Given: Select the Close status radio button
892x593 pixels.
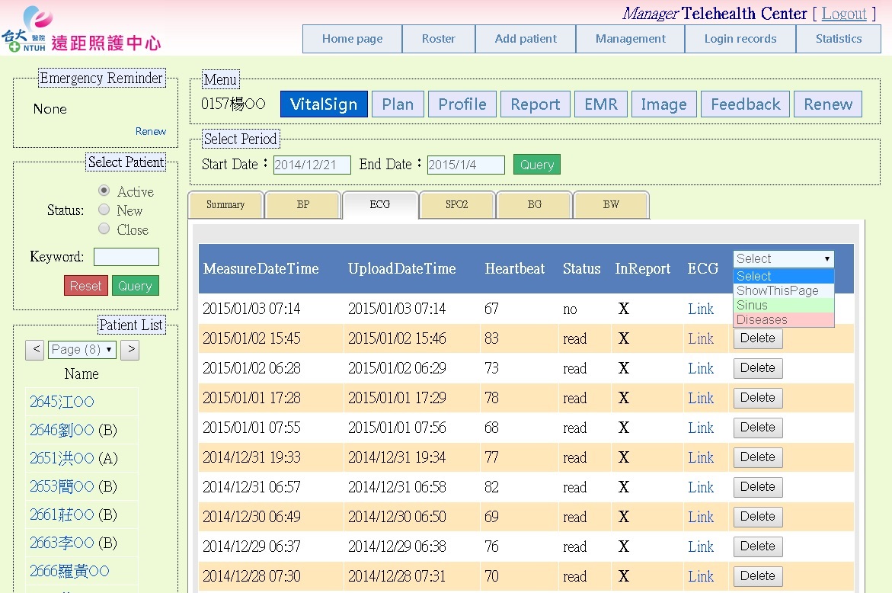Looking at the screenshot, I should pyautogui.click(x=104, y=229).
